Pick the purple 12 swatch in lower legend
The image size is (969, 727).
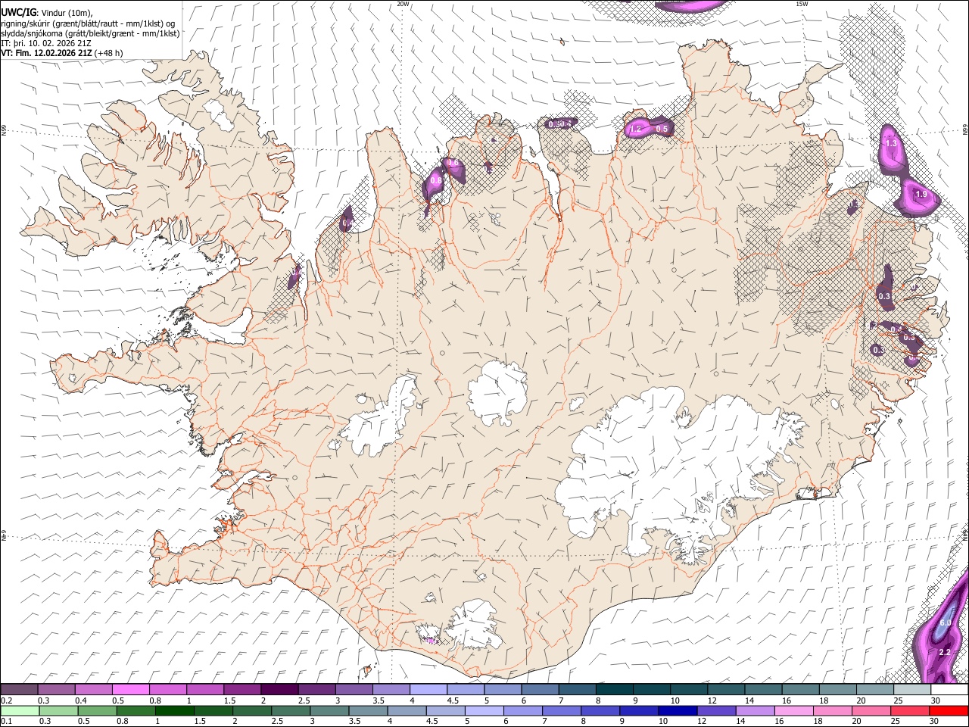[715, 710]
